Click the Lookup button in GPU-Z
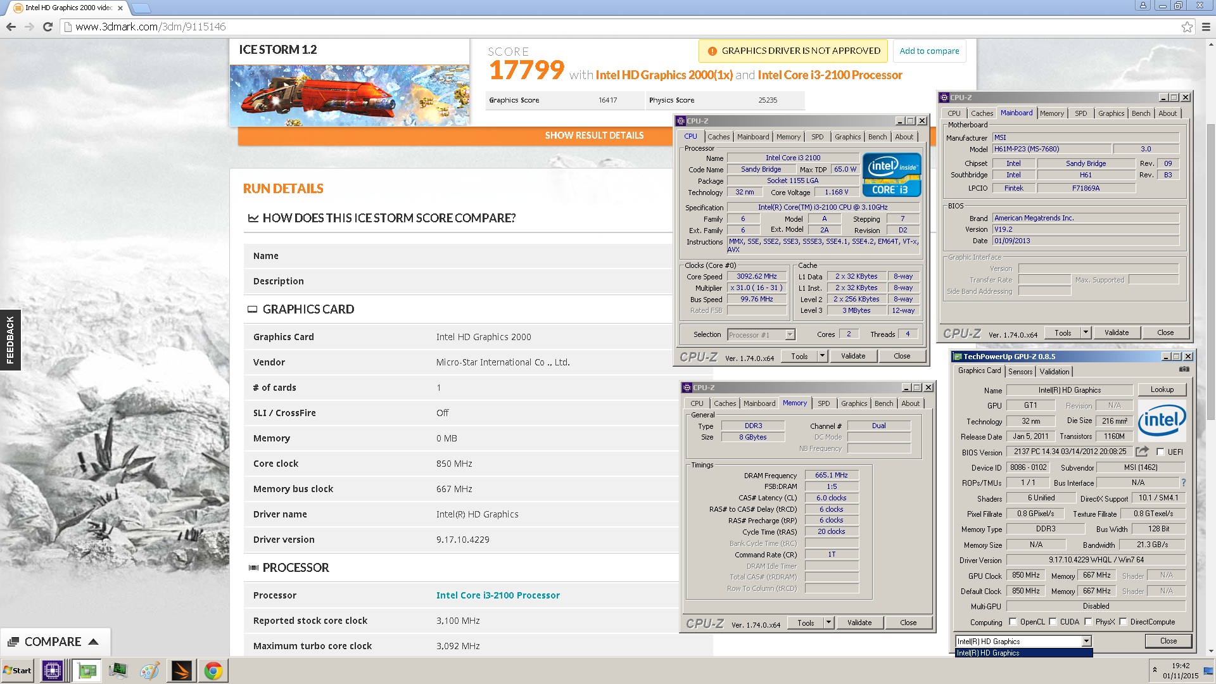This screenshot has height=684, width=1216. click(x=1162, y=390)
